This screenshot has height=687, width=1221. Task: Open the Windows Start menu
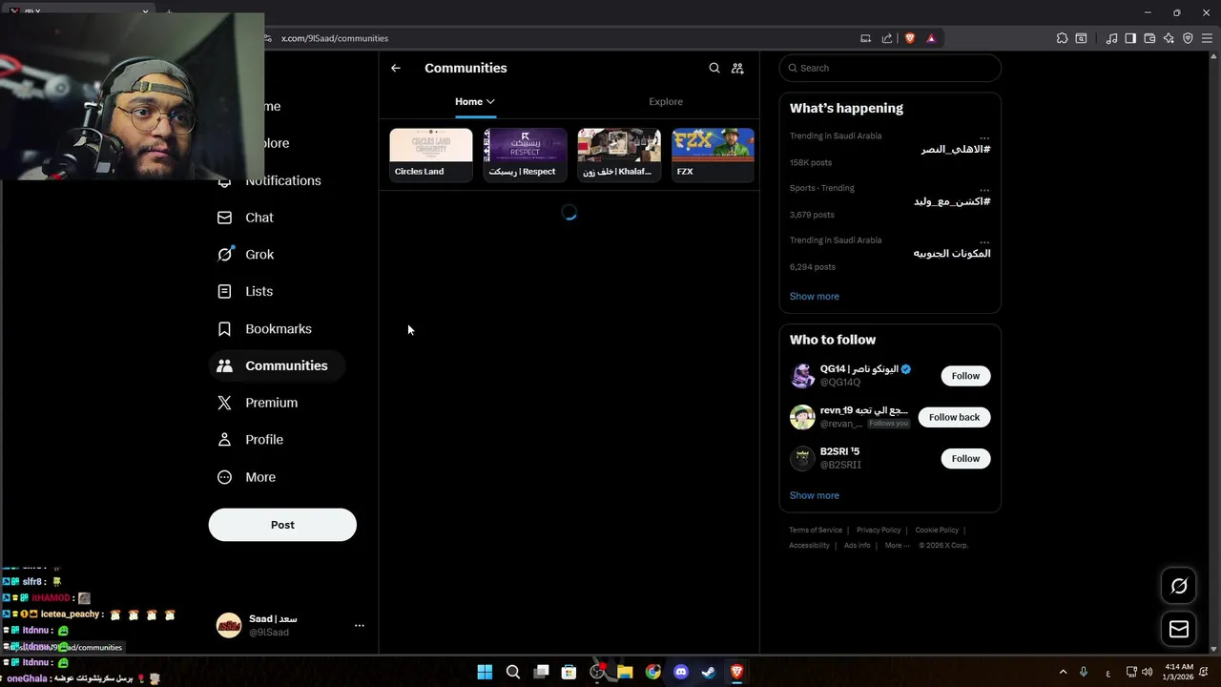point(485,672)
